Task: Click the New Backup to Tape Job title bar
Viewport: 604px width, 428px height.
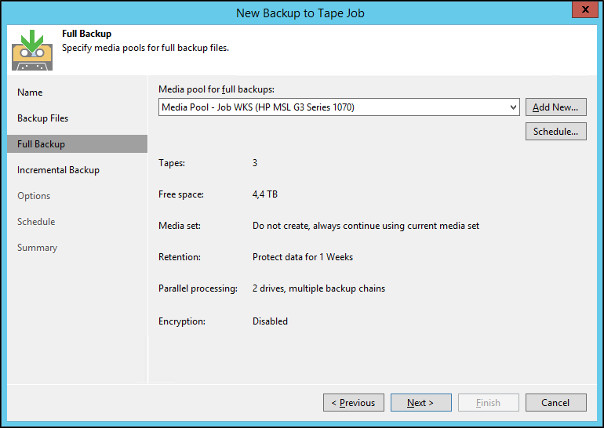Action: click(301, 12)
